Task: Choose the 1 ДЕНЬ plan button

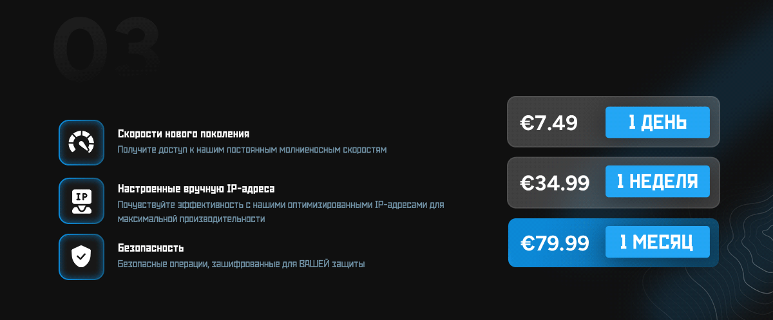Action: coord(657,122)
